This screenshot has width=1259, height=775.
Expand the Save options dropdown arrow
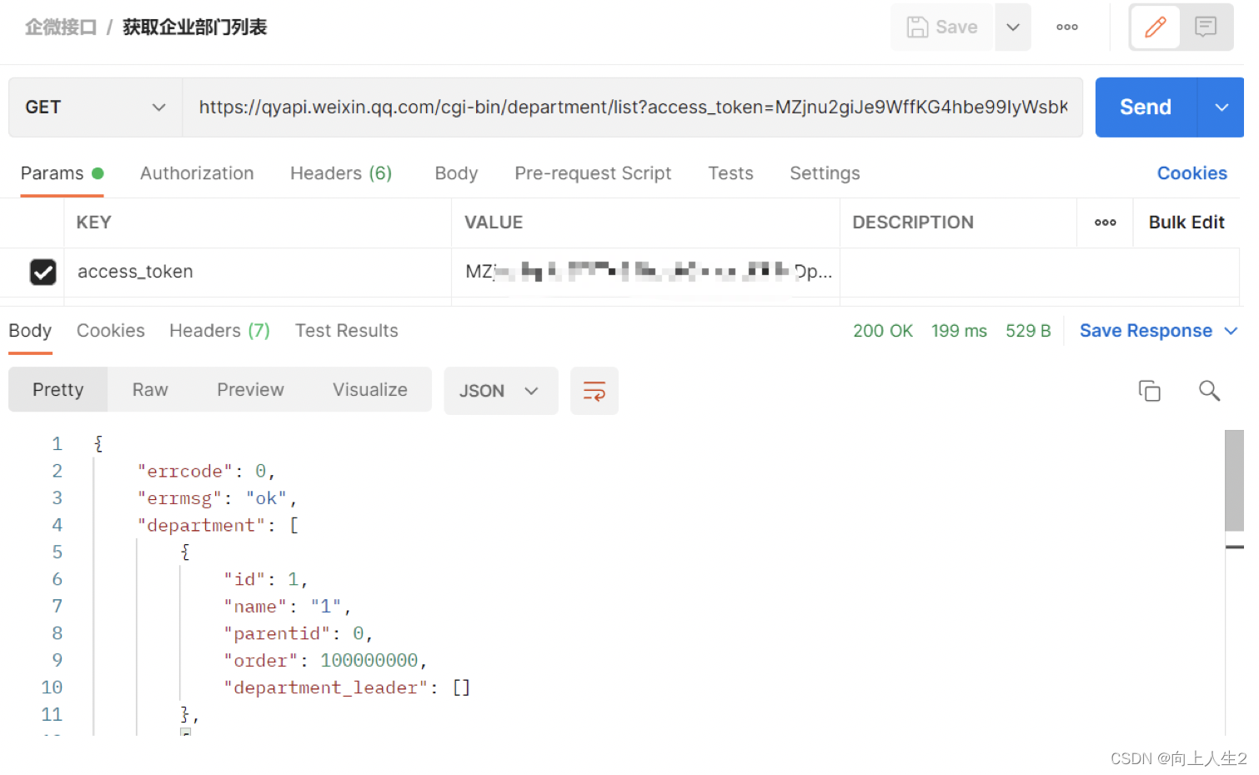(x=1013, y=27)
